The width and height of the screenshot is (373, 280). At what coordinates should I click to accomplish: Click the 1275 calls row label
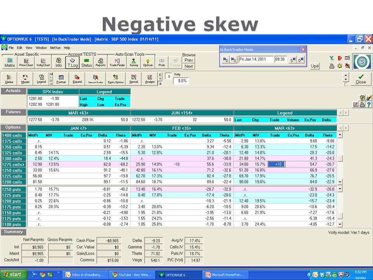[x=14, y=164]
